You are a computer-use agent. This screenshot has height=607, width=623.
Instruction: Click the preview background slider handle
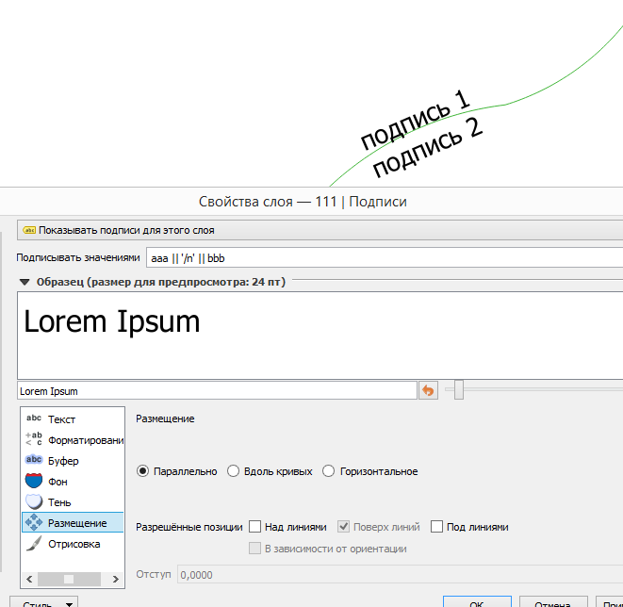point(459,389)
